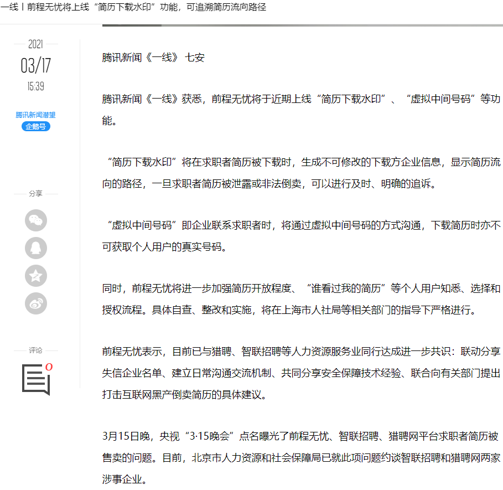Click paragraph starting "简历下载水印"将在求职者
Viewport: 503px width, 490px height.
(x=301, y=173)
